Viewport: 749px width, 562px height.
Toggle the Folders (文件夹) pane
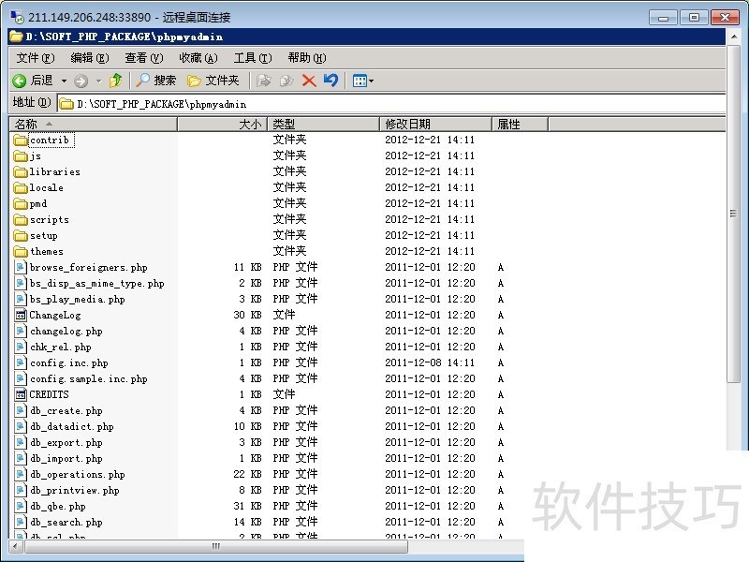(x=213, y=81)
